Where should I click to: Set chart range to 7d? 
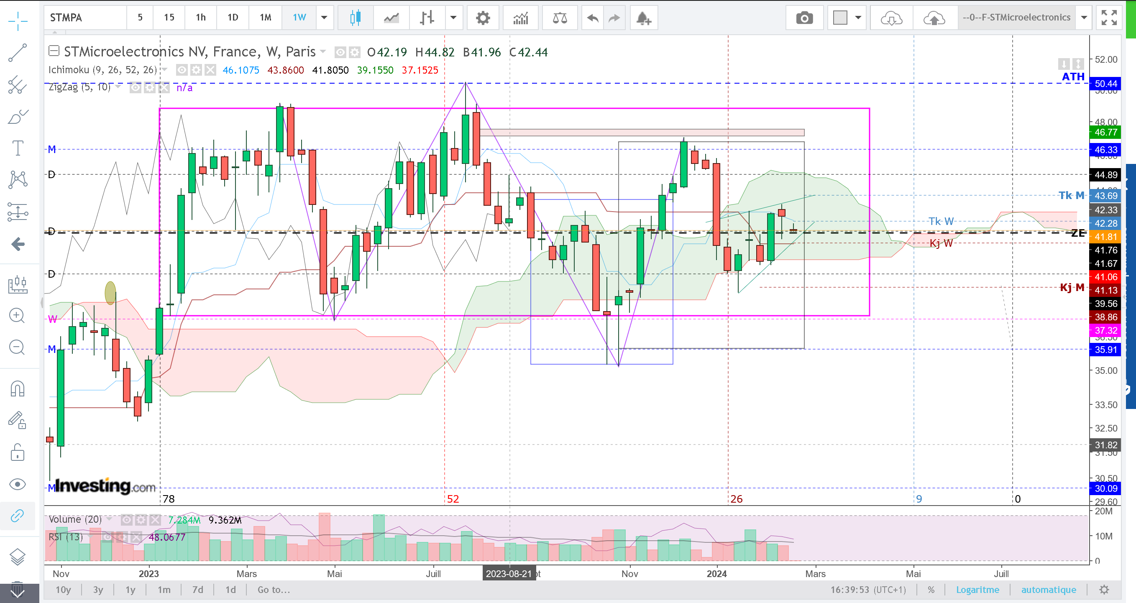click(197, 590)
